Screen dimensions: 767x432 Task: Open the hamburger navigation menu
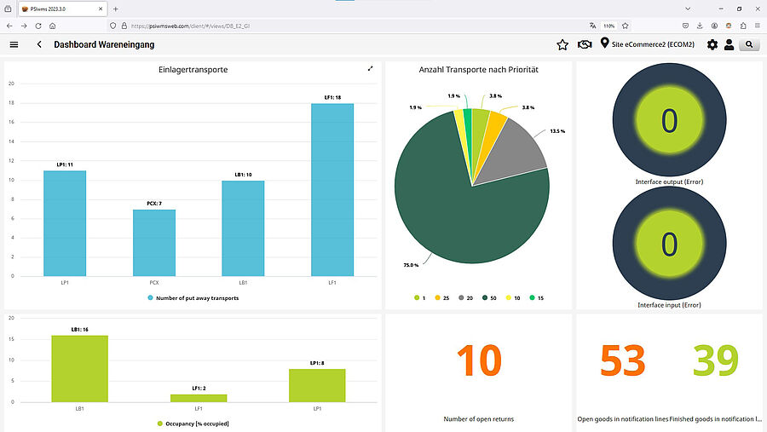14,44
